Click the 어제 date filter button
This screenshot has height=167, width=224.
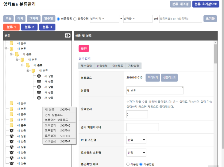(x=20, y=19)
